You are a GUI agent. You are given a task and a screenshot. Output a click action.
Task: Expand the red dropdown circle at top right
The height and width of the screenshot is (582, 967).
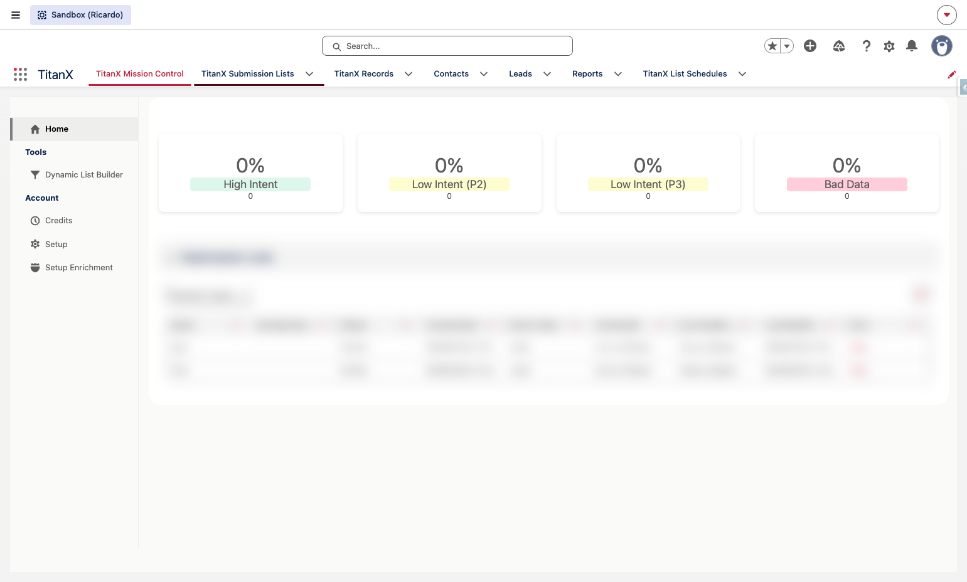point(947,15)
